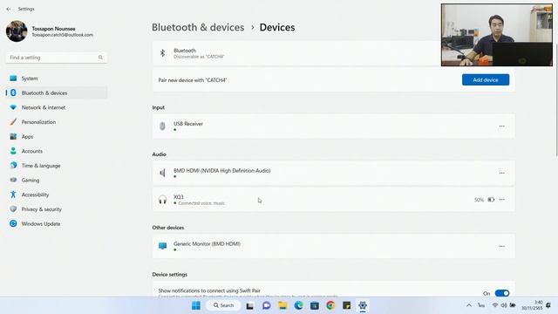Click the monitor icon beside Generic Monitor
Screen dimensions: 558x314
[162, 246]
